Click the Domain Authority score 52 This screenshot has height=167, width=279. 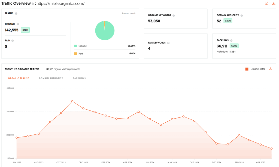click(x=219, y=21)
